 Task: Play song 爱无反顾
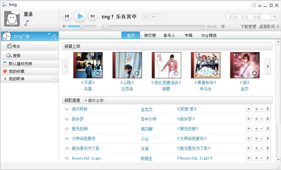[x=249, y=129]
